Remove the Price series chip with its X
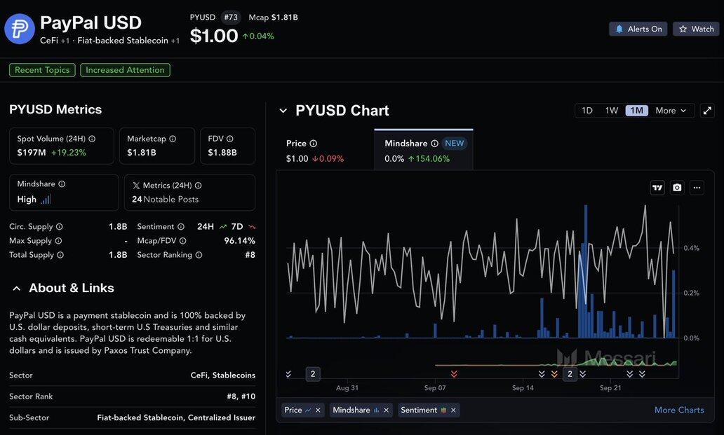 [x=318, y=410]
